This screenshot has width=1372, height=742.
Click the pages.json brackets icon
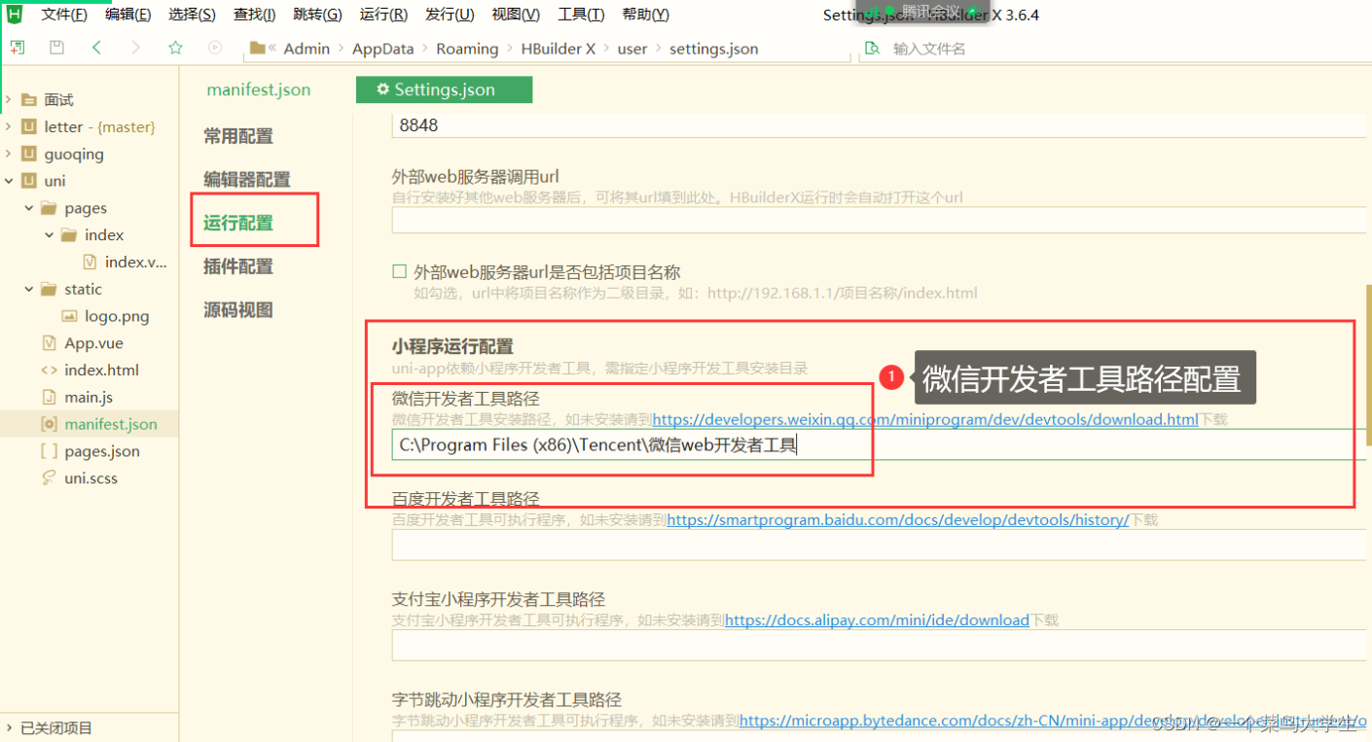coord(49,451)
